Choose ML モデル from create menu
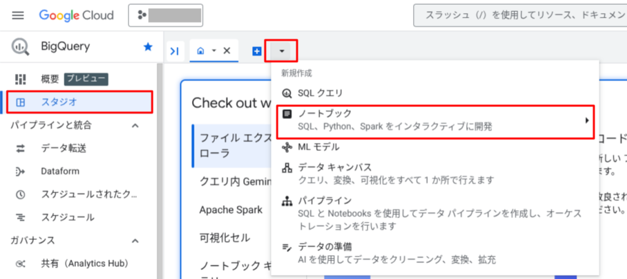627x279 pixels. 435,147
